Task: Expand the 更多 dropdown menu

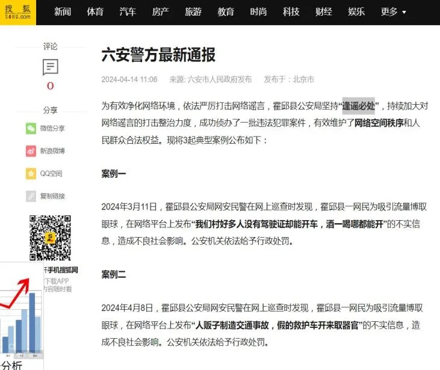Action: click(393, 12)
